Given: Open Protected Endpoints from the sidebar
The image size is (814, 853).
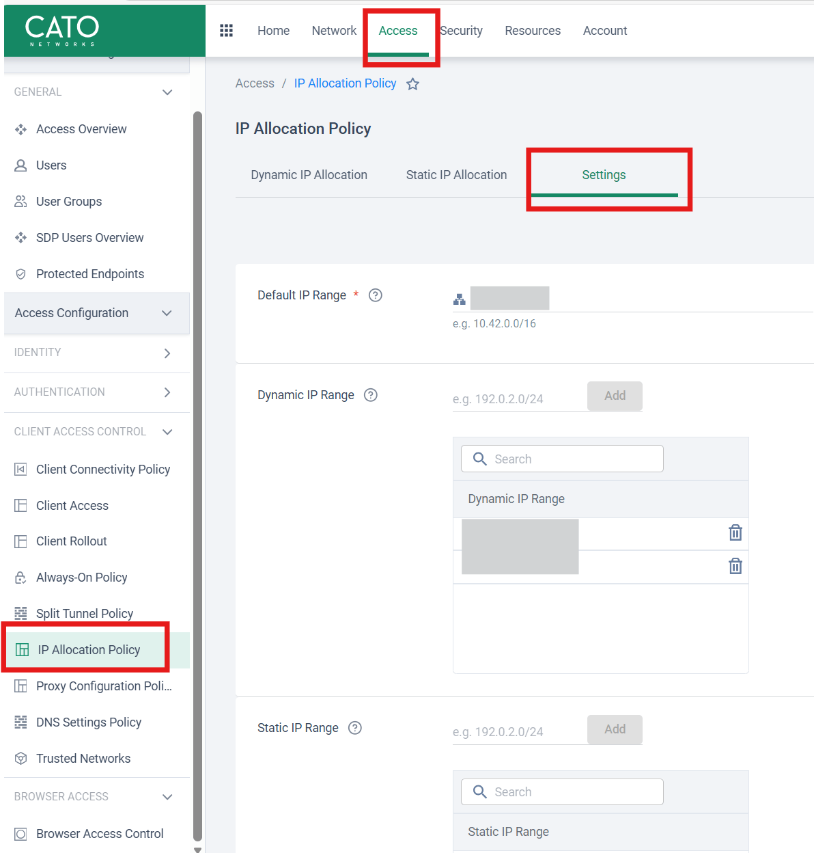Looking at the screenshot, I should click(x=89, y=274).
